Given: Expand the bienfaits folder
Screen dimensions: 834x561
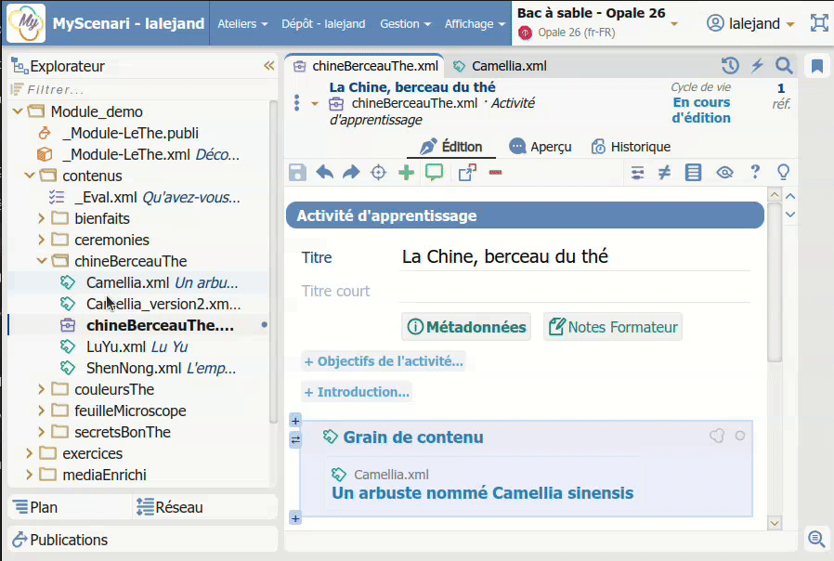Looking at the screenshot, I should tap(41, 218).
